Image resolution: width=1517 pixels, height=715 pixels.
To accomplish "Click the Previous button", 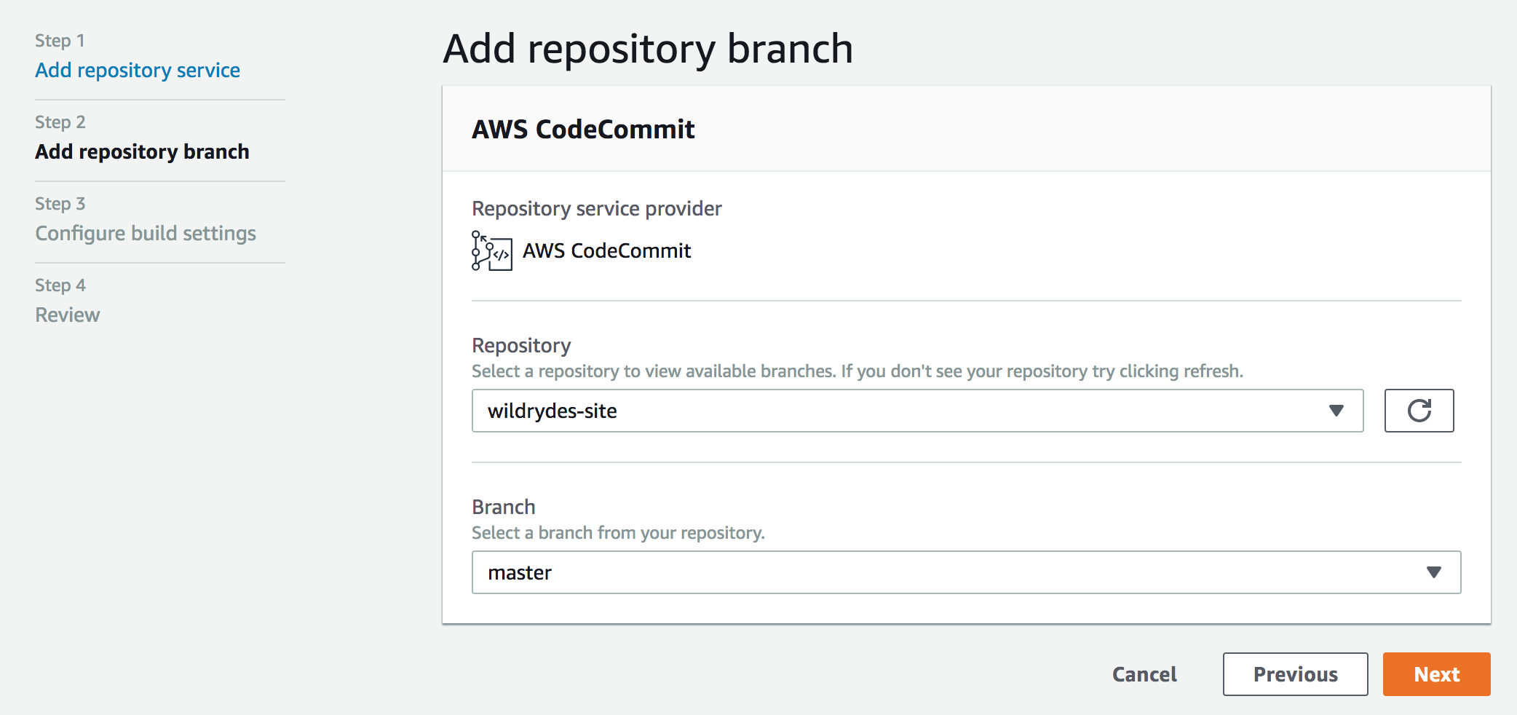I will click(1296, 674).
